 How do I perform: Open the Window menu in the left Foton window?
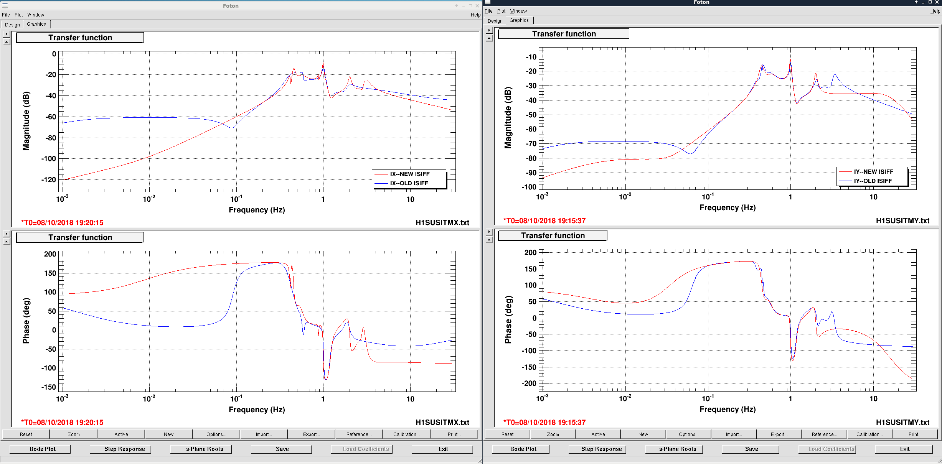click(36, 15)
